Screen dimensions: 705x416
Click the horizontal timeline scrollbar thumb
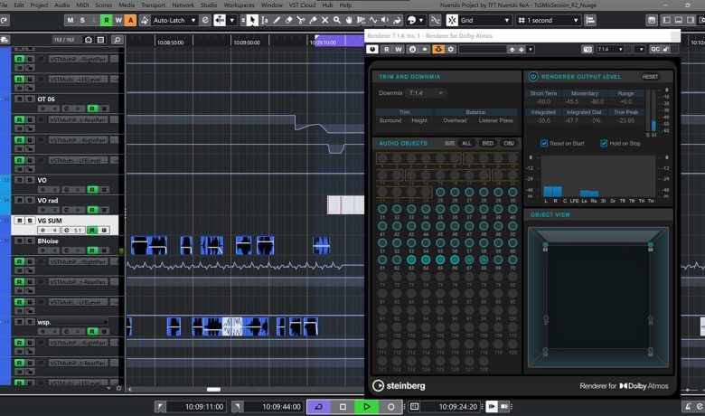213,390
